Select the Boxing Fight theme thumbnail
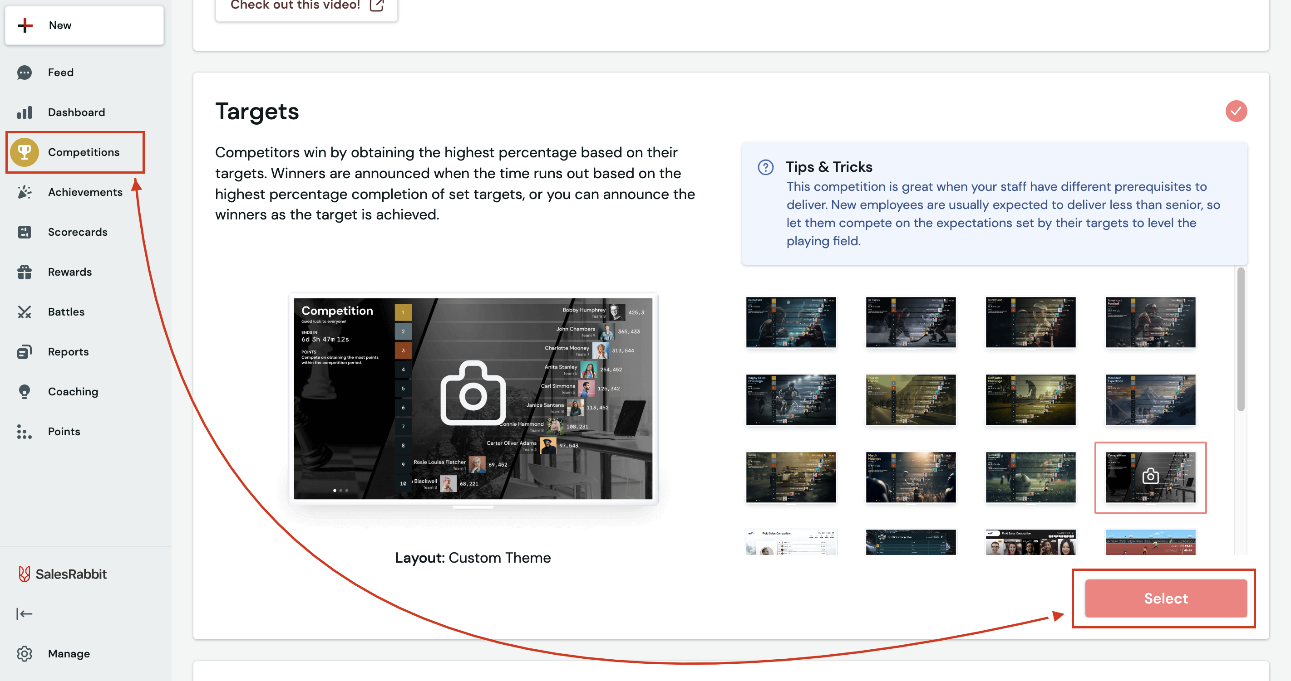This screenshot has height=681, width=1291. [x=790, y=322]
